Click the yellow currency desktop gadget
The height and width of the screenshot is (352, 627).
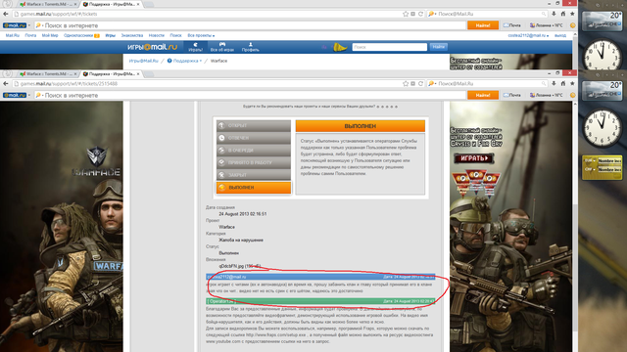(603, 167)
